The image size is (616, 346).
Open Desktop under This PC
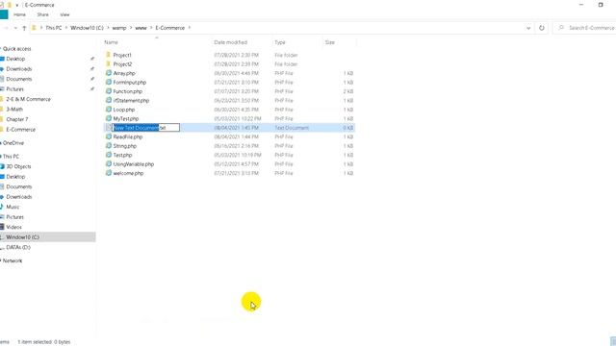point(15,177)
